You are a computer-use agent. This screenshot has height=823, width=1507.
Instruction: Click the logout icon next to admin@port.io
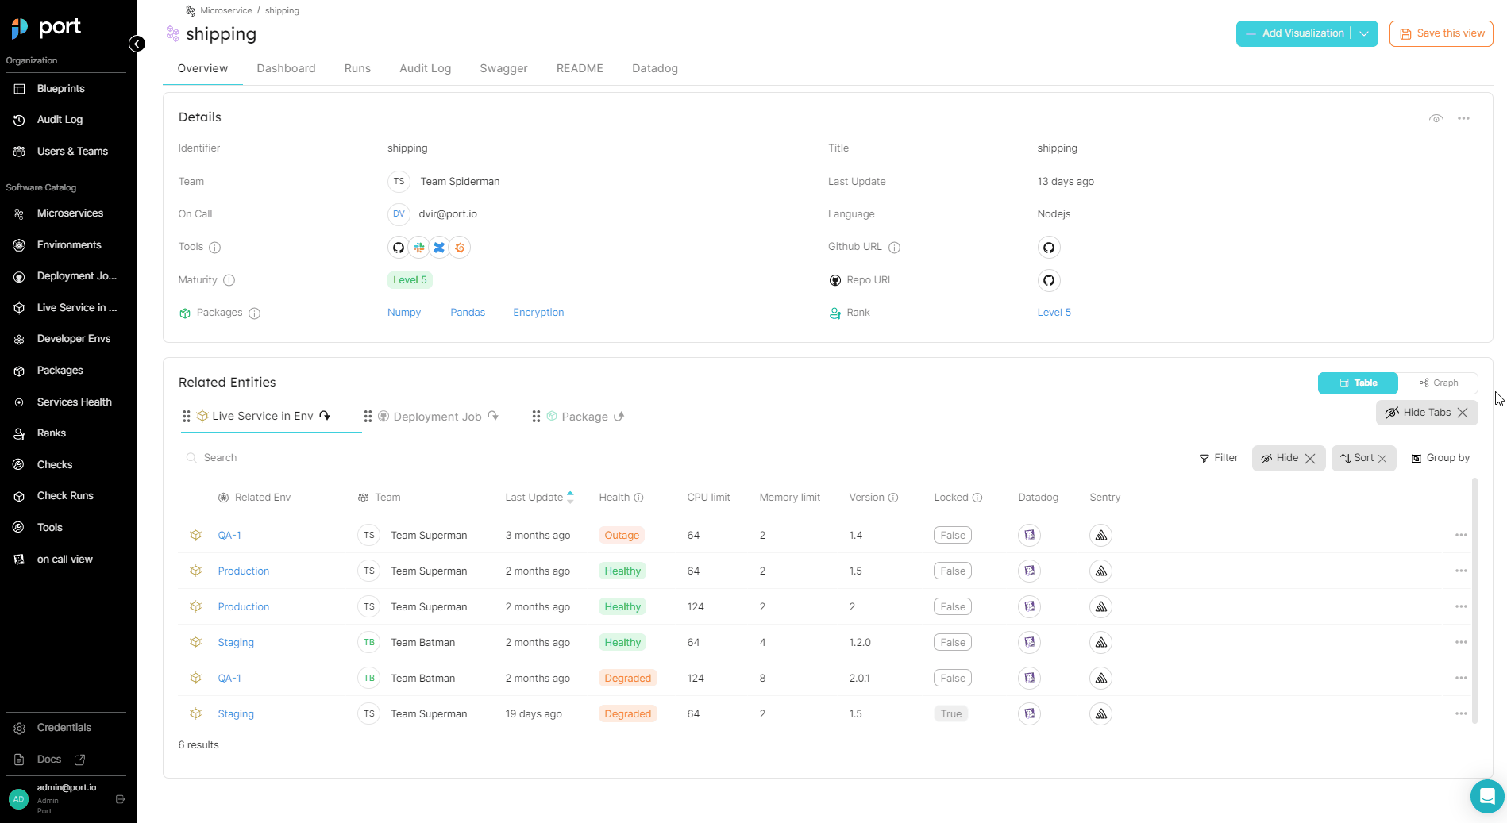(121, 799)
